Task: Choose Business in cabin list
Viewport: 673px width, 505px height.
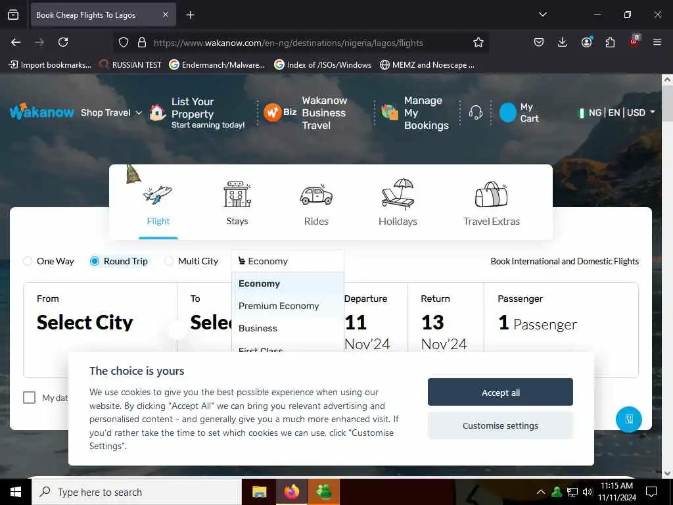Action: [x=288, y=328]
